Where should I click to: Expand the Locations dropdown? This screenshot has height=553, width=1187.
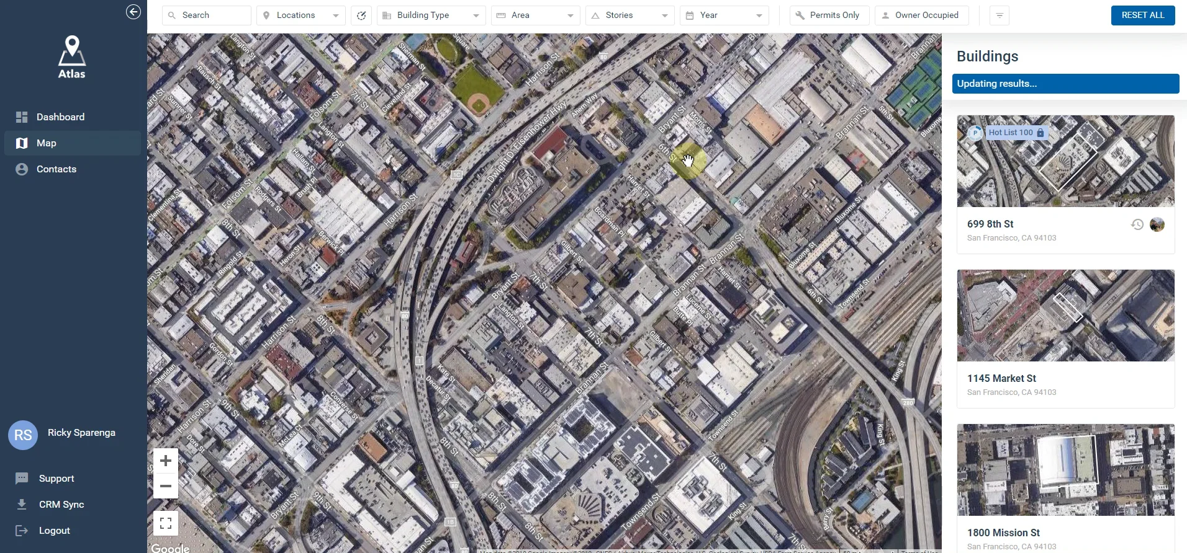click(x=301, y=15)
